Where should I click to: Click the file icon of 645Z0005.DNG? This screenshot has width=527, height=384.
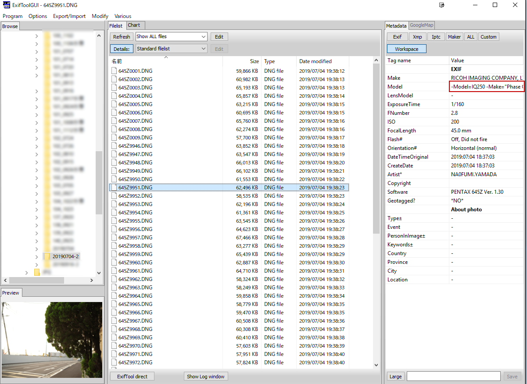tap(114, 104)
